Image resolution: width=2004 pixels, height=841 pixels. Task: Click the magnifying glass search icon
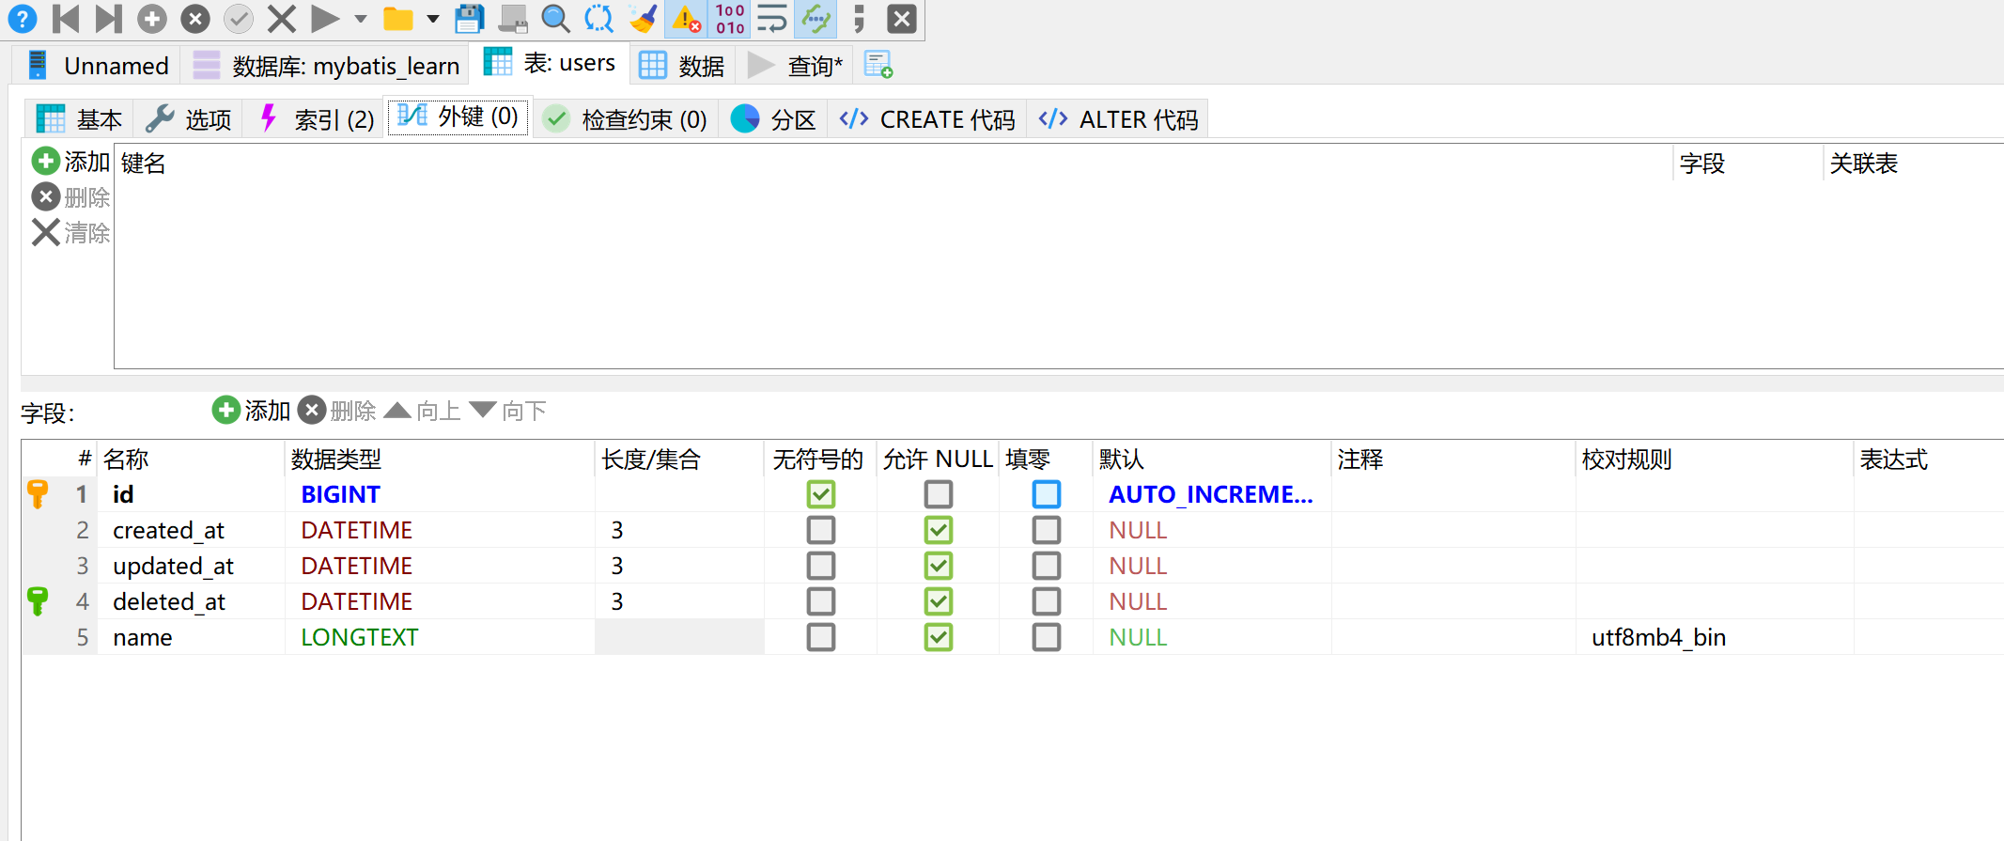[x=555, y=19]
